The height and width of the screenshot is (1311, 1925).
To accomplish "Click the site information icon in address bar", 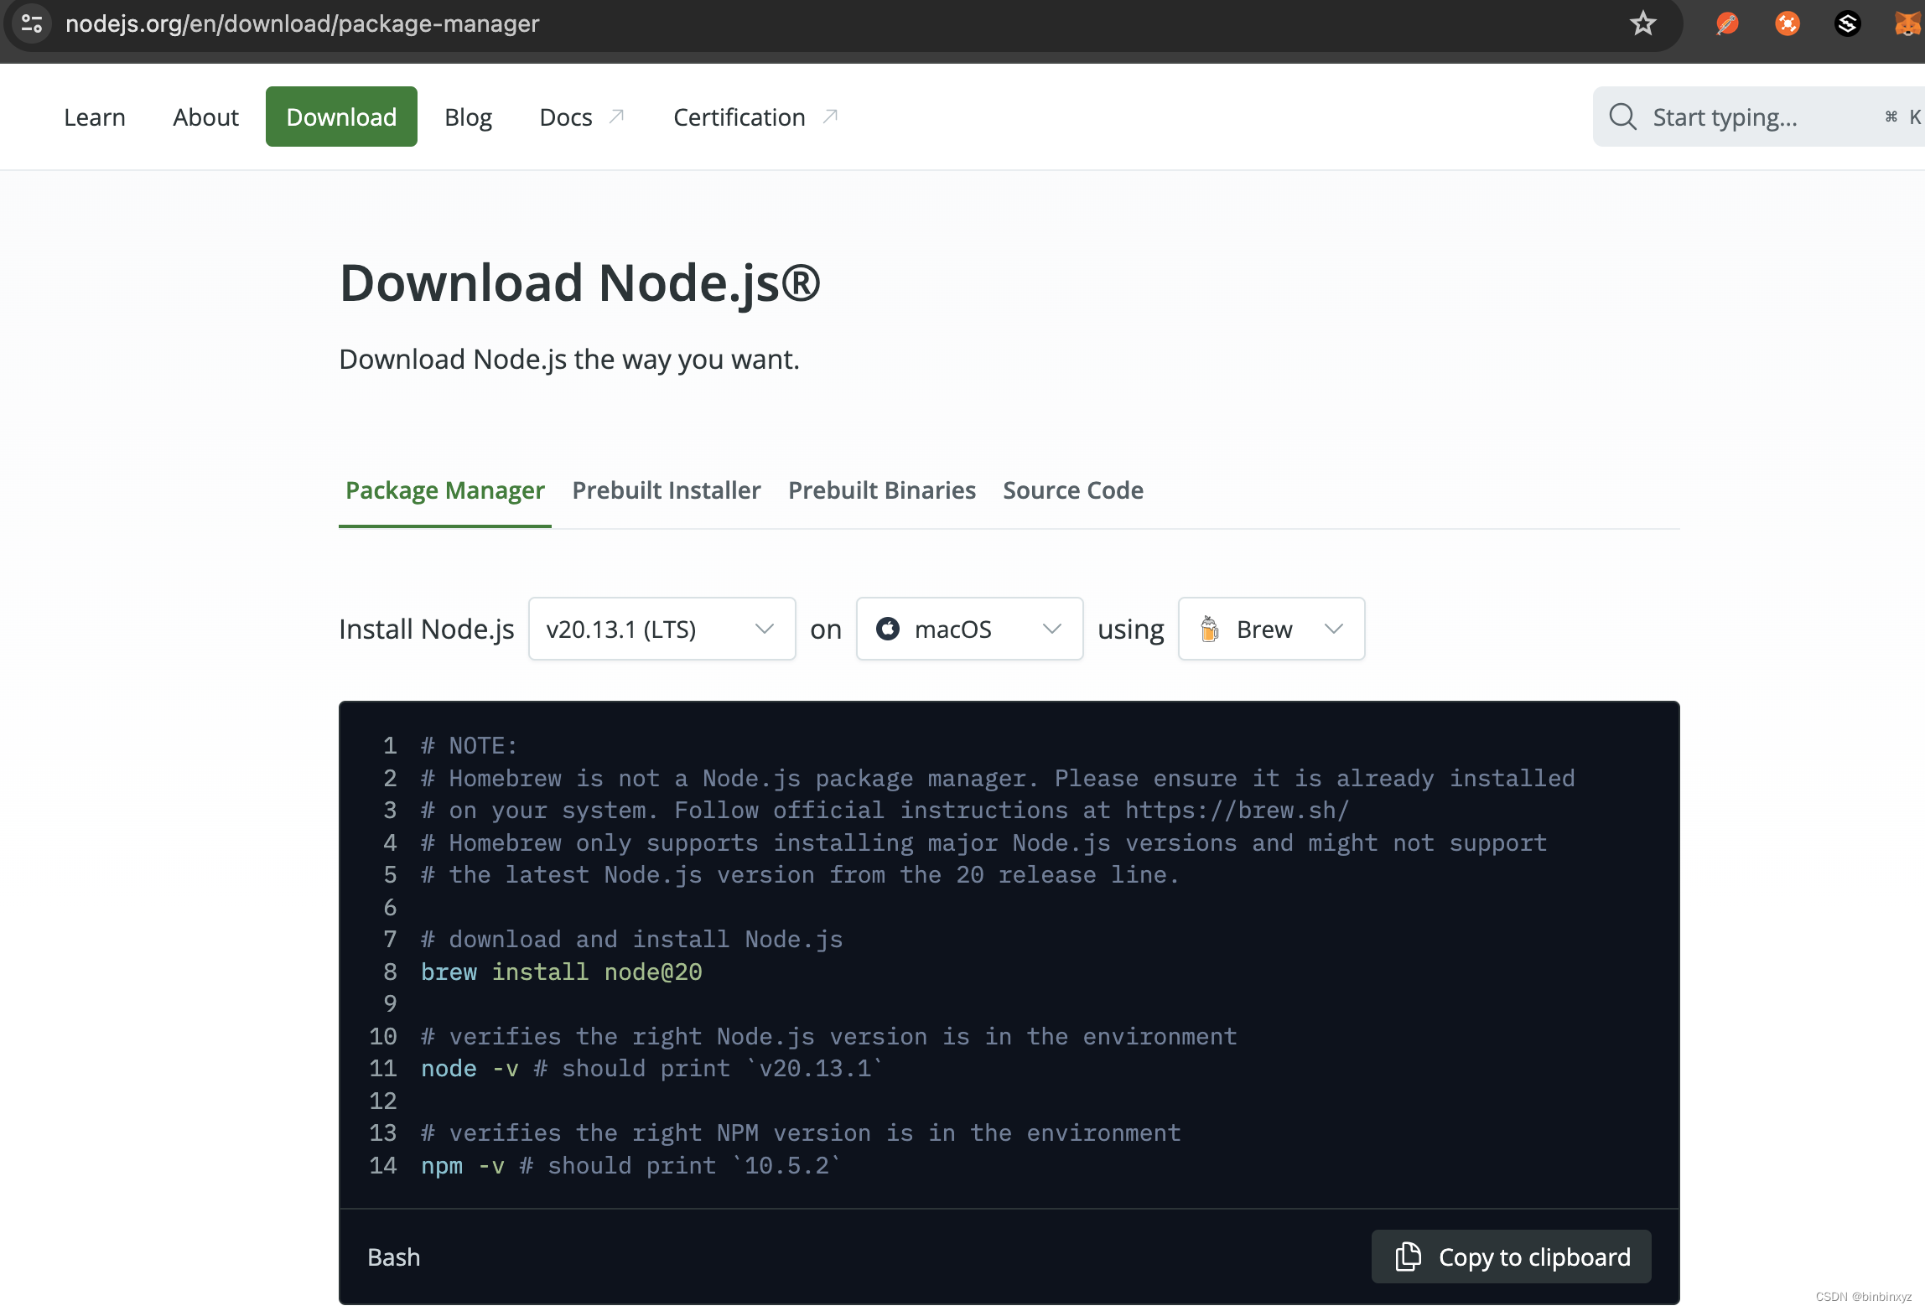I will 32,23.
